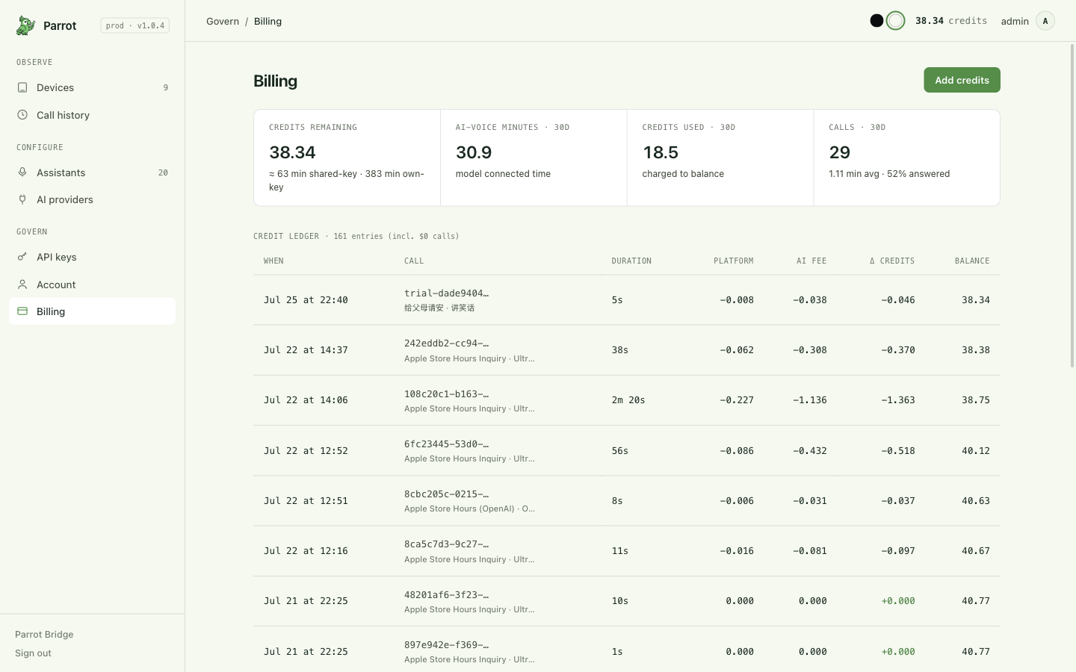Viewport: 1076px width, 672px height.
Task: Click the Calls 29 summary card
Action: [x=906, y=158]
